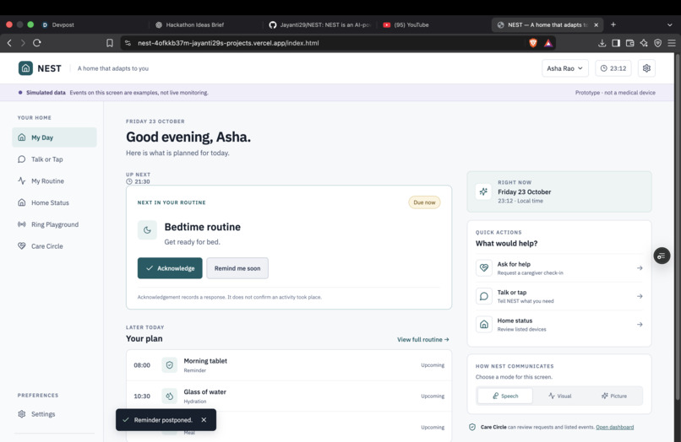Click site settings icon in address bar
Screen dimensions: 681x442
point(128,42)
